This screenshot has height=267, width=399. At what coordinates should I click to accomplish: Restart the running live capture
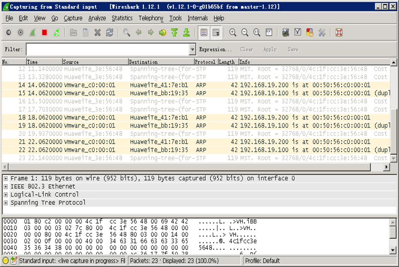(57, 33)
